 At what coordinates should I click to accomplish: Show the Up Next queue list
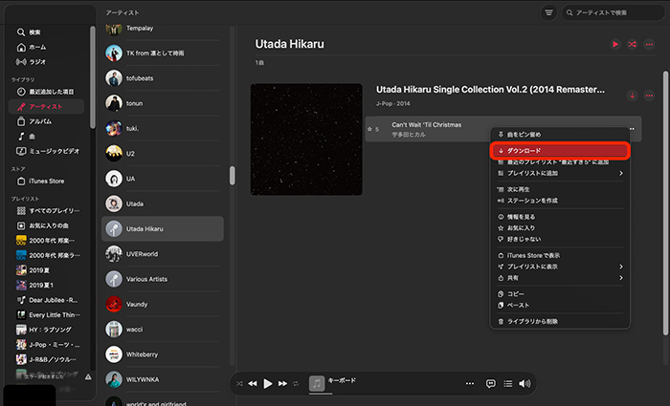pyautogui.click(x=507, y=384)
